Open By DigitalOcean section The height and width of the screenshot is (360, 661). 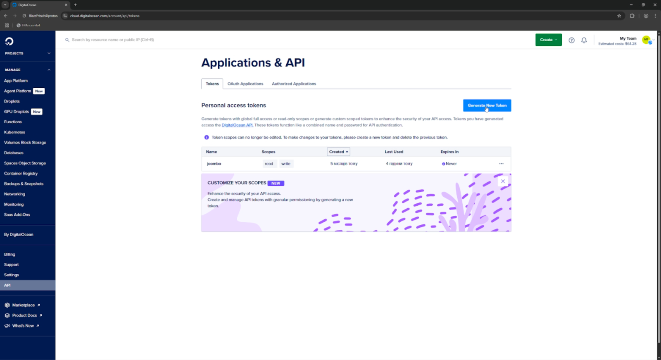(19, 235)
